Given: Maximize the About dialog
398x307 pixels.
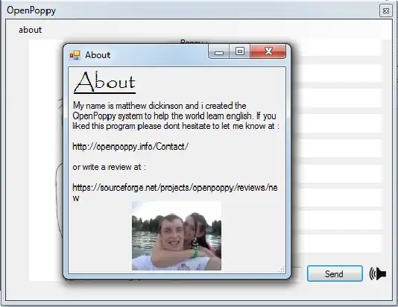Looking at the screenshot, I should [x=239, y=51].
